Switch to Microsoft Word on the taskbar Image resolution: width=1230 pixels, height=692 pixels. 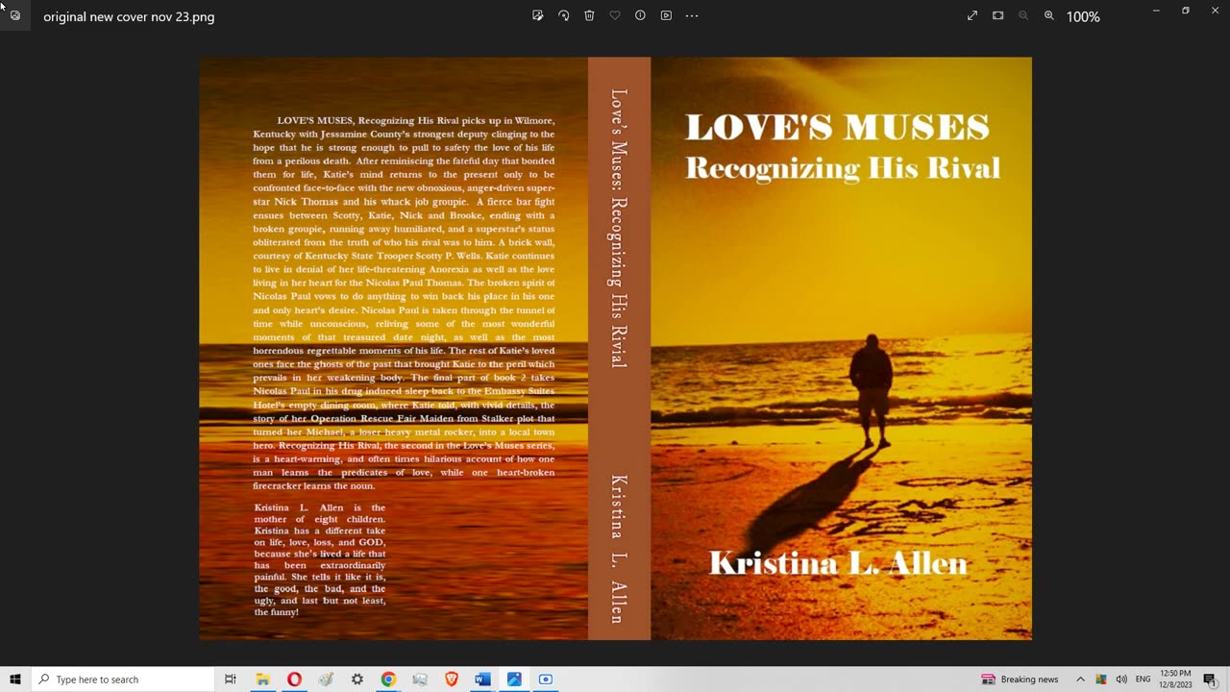tap(482, 680)
